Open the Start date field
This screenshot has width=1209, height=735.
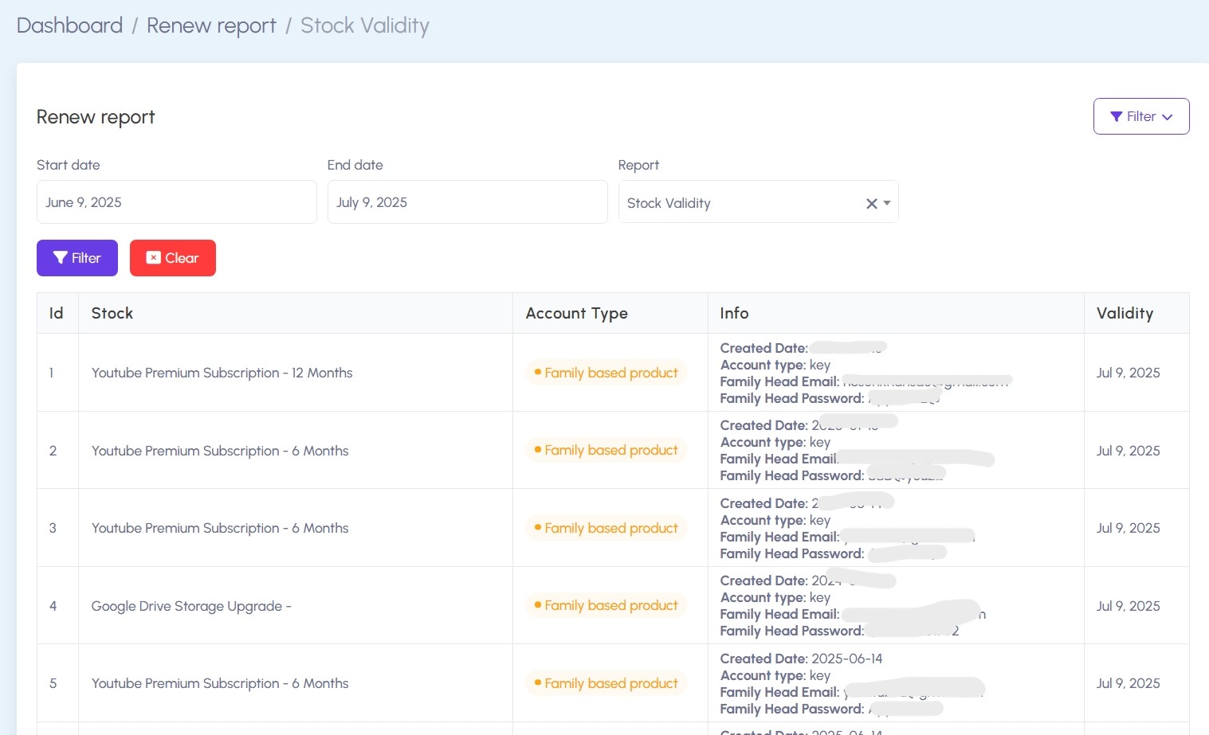click(x=177, y=202)
